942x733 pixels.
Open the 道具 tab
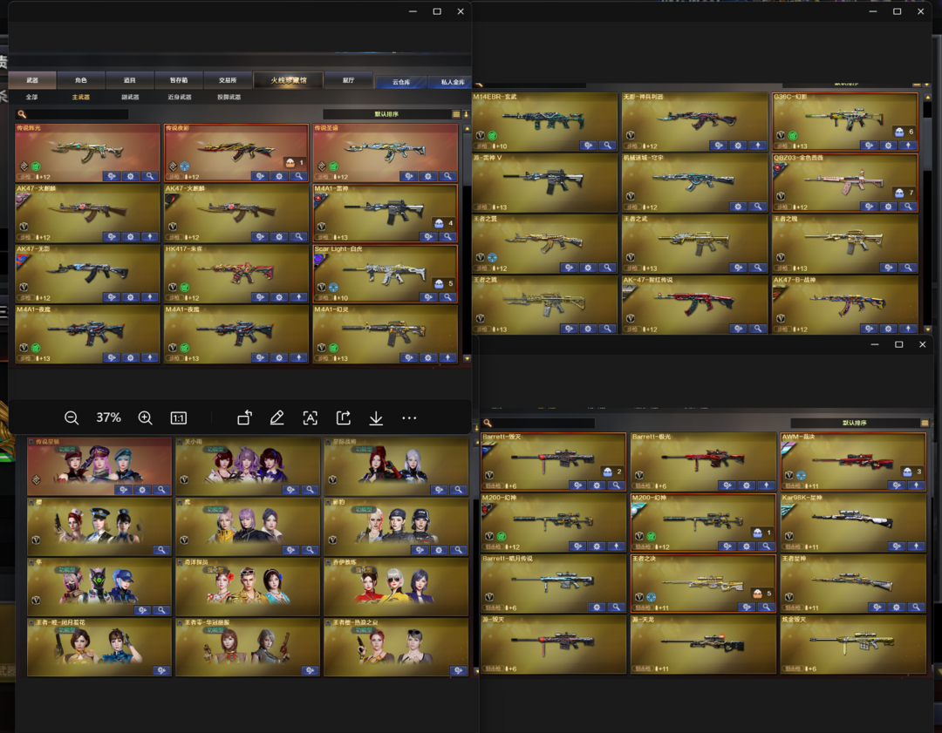130,80
